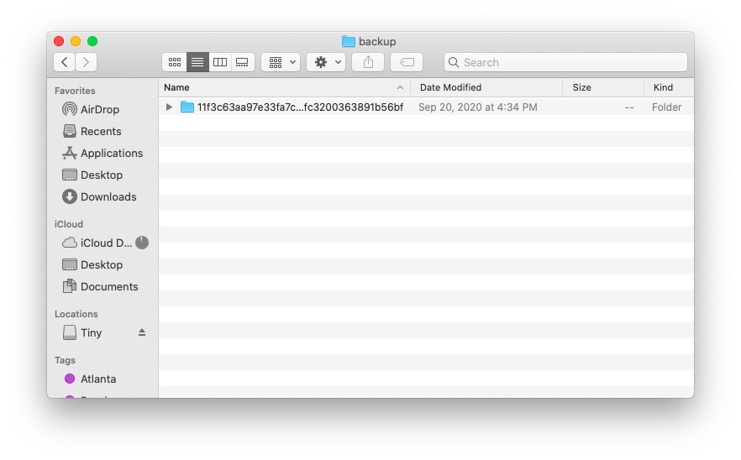Open the gear action menu

pos(326,62)
